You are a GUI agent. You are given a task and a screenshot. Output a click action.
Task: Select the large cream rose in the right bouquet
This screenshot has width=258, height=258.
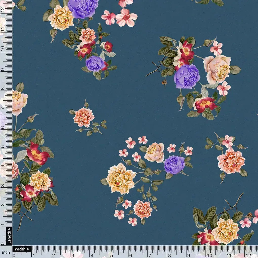click(x=217, y=69)
